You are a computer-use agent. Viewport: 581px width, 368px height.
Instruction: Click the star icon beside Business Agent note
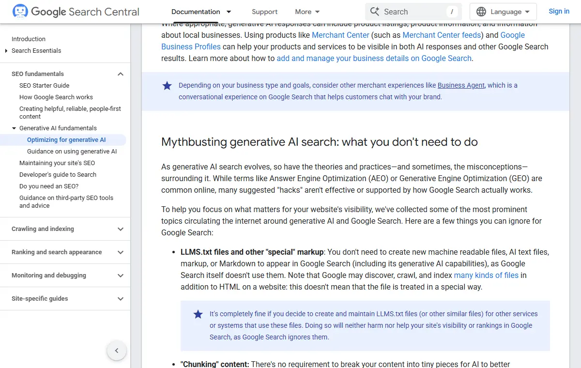167,86
